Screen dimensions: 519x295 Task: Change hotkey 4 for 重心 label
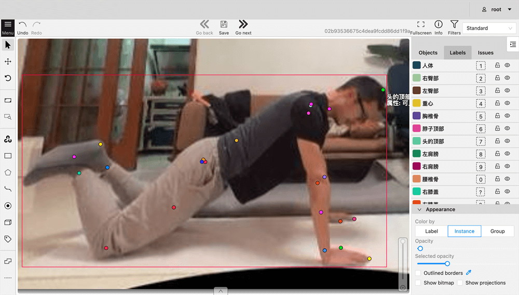tap(481, 104)
